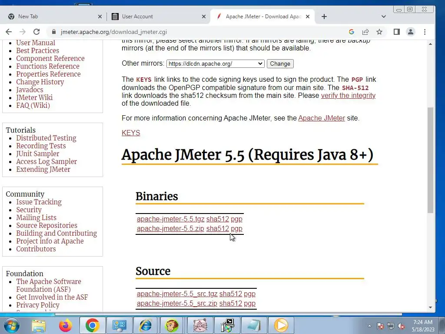Viewport: 445px width, 334px height.
Task: Download apache-jmeter-5.5_src.tgz source
Action: (x=177, y=294)
